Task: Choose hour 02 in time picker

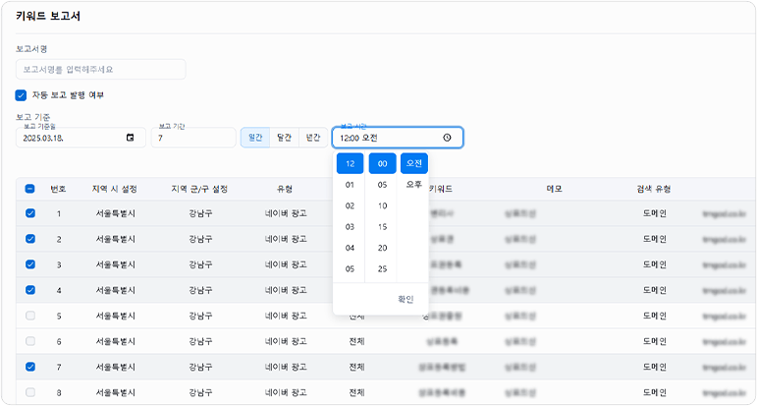Action: (x=350, y=205)
